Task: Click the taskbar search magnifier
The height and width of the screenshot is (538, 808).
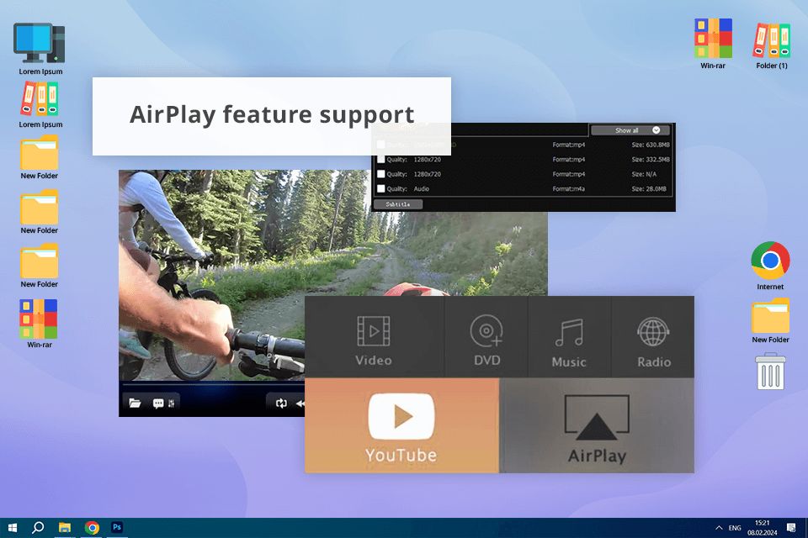Action: (x=38, y=528)
